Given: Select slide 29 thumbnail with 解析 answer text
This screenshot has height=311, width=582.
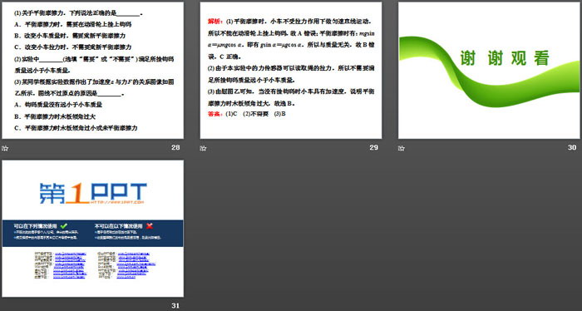Looking at the screenshot, I should 291,71.
